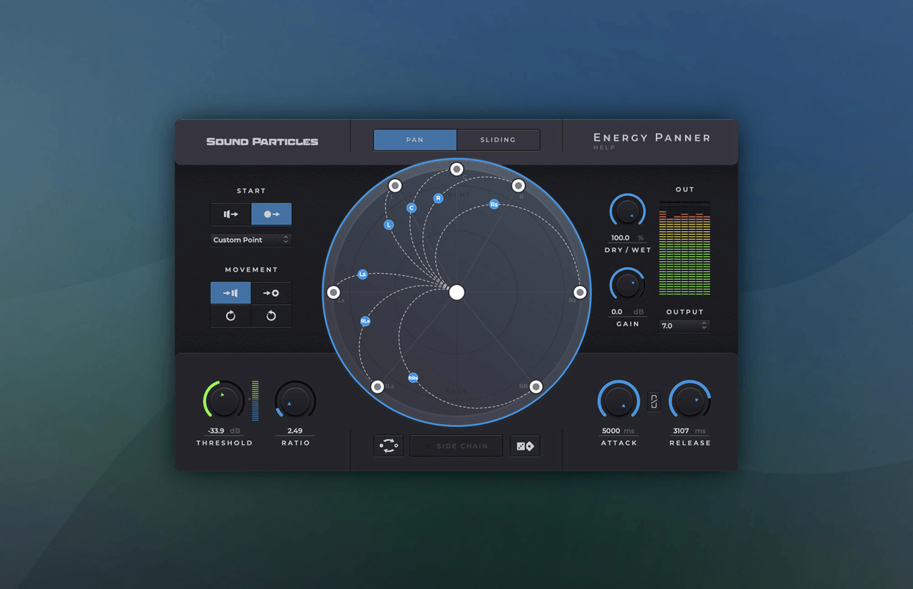
Task: Enable the Side Chain toggle
Action: click(x=456, y=446)
